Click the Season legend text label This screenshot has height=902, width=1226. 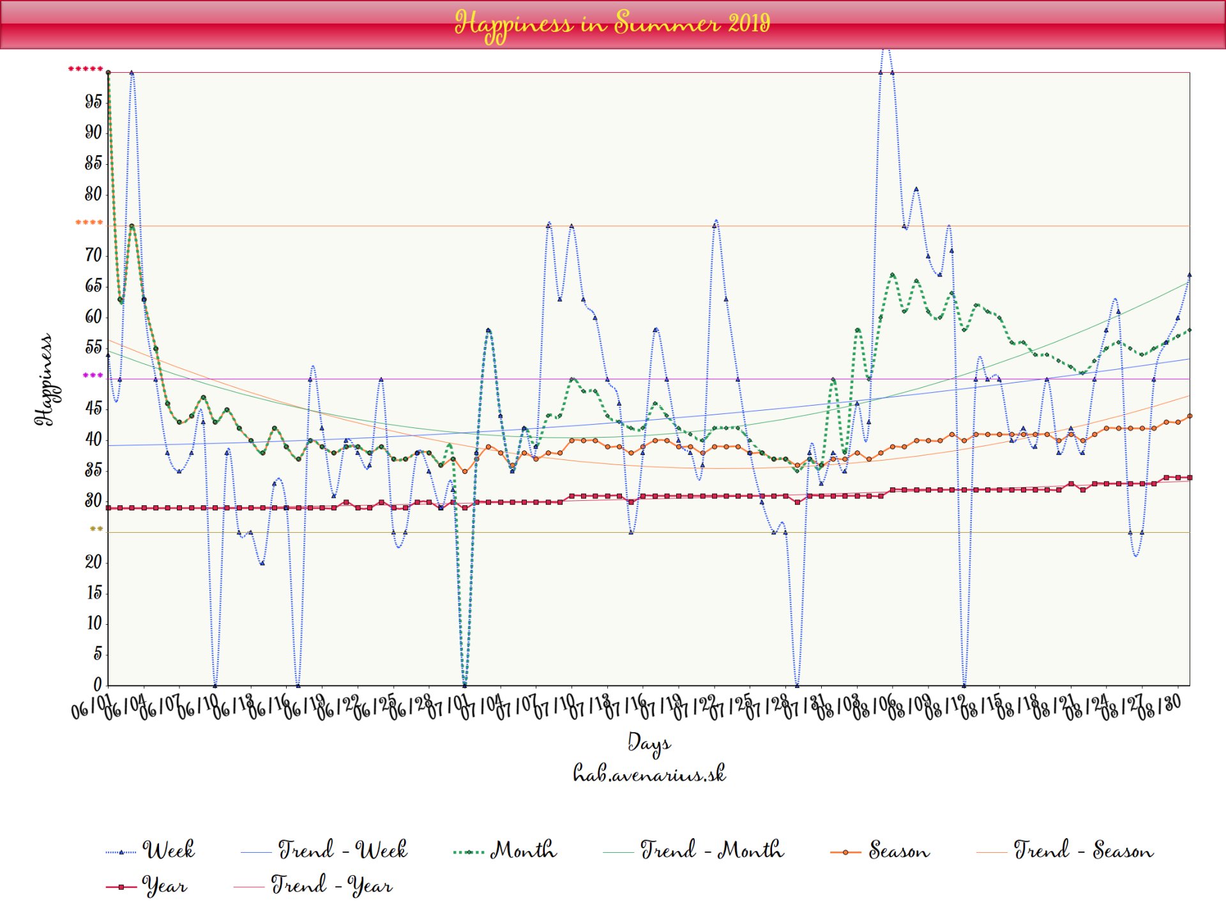pos(898,850)
